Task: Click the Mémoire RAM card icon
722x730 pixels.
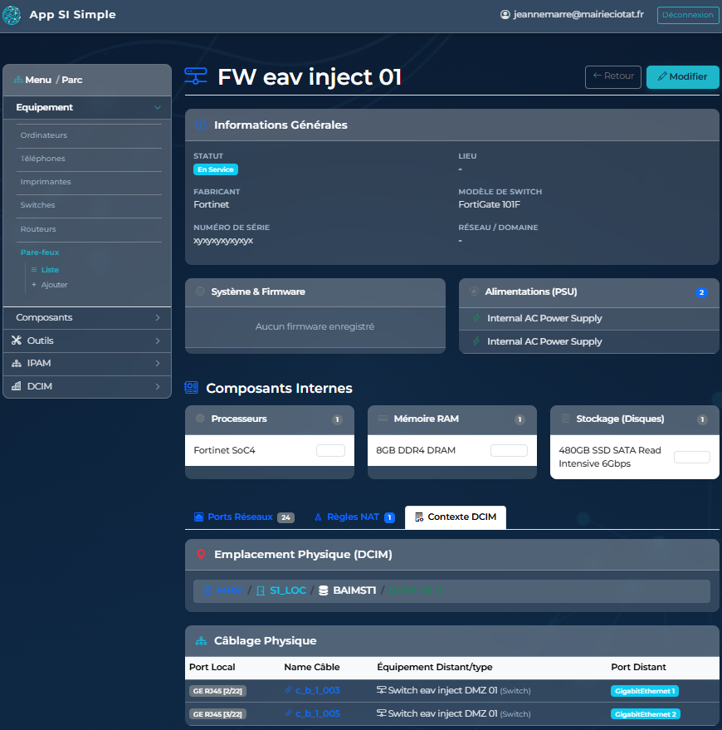Action: coord(383,418)
